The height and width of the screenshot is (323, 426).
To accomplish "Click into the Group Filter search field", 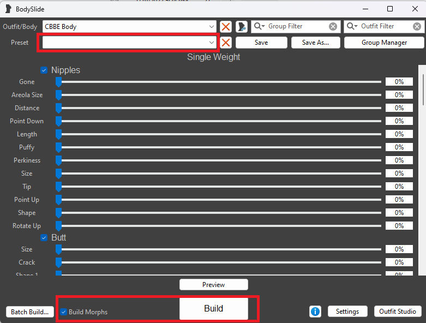I will pyautogui.click(x=296, y=26).
